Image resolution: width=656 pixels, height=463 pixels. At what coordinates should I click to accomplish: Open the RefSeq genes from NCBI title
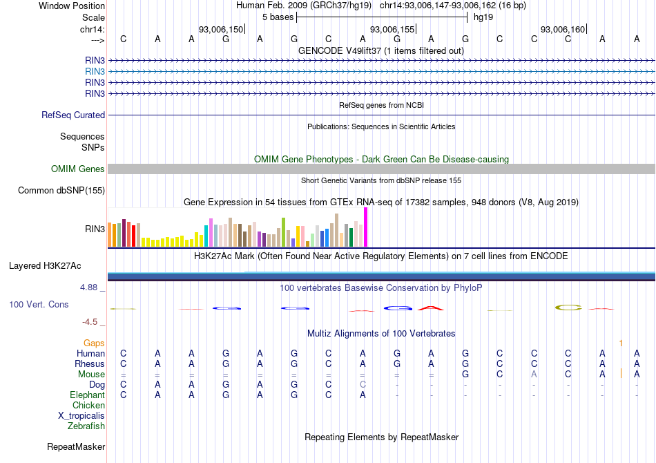pyautogui.click(x=381, y=105)
